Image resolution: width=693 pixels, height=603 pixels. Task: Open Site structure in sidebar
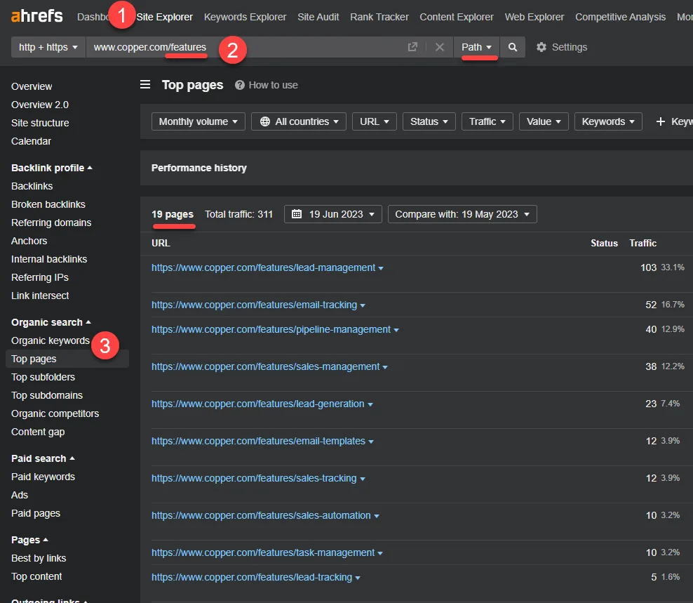pos(40,123)
